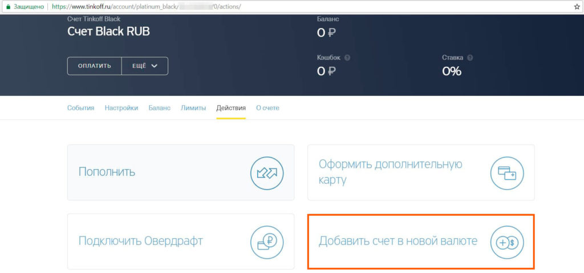Expand the ЕЩЁ dropdown button

(x=145, y=66)
